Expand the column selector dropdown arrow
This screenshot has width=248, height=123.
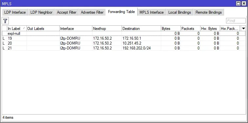pos(243,28)
